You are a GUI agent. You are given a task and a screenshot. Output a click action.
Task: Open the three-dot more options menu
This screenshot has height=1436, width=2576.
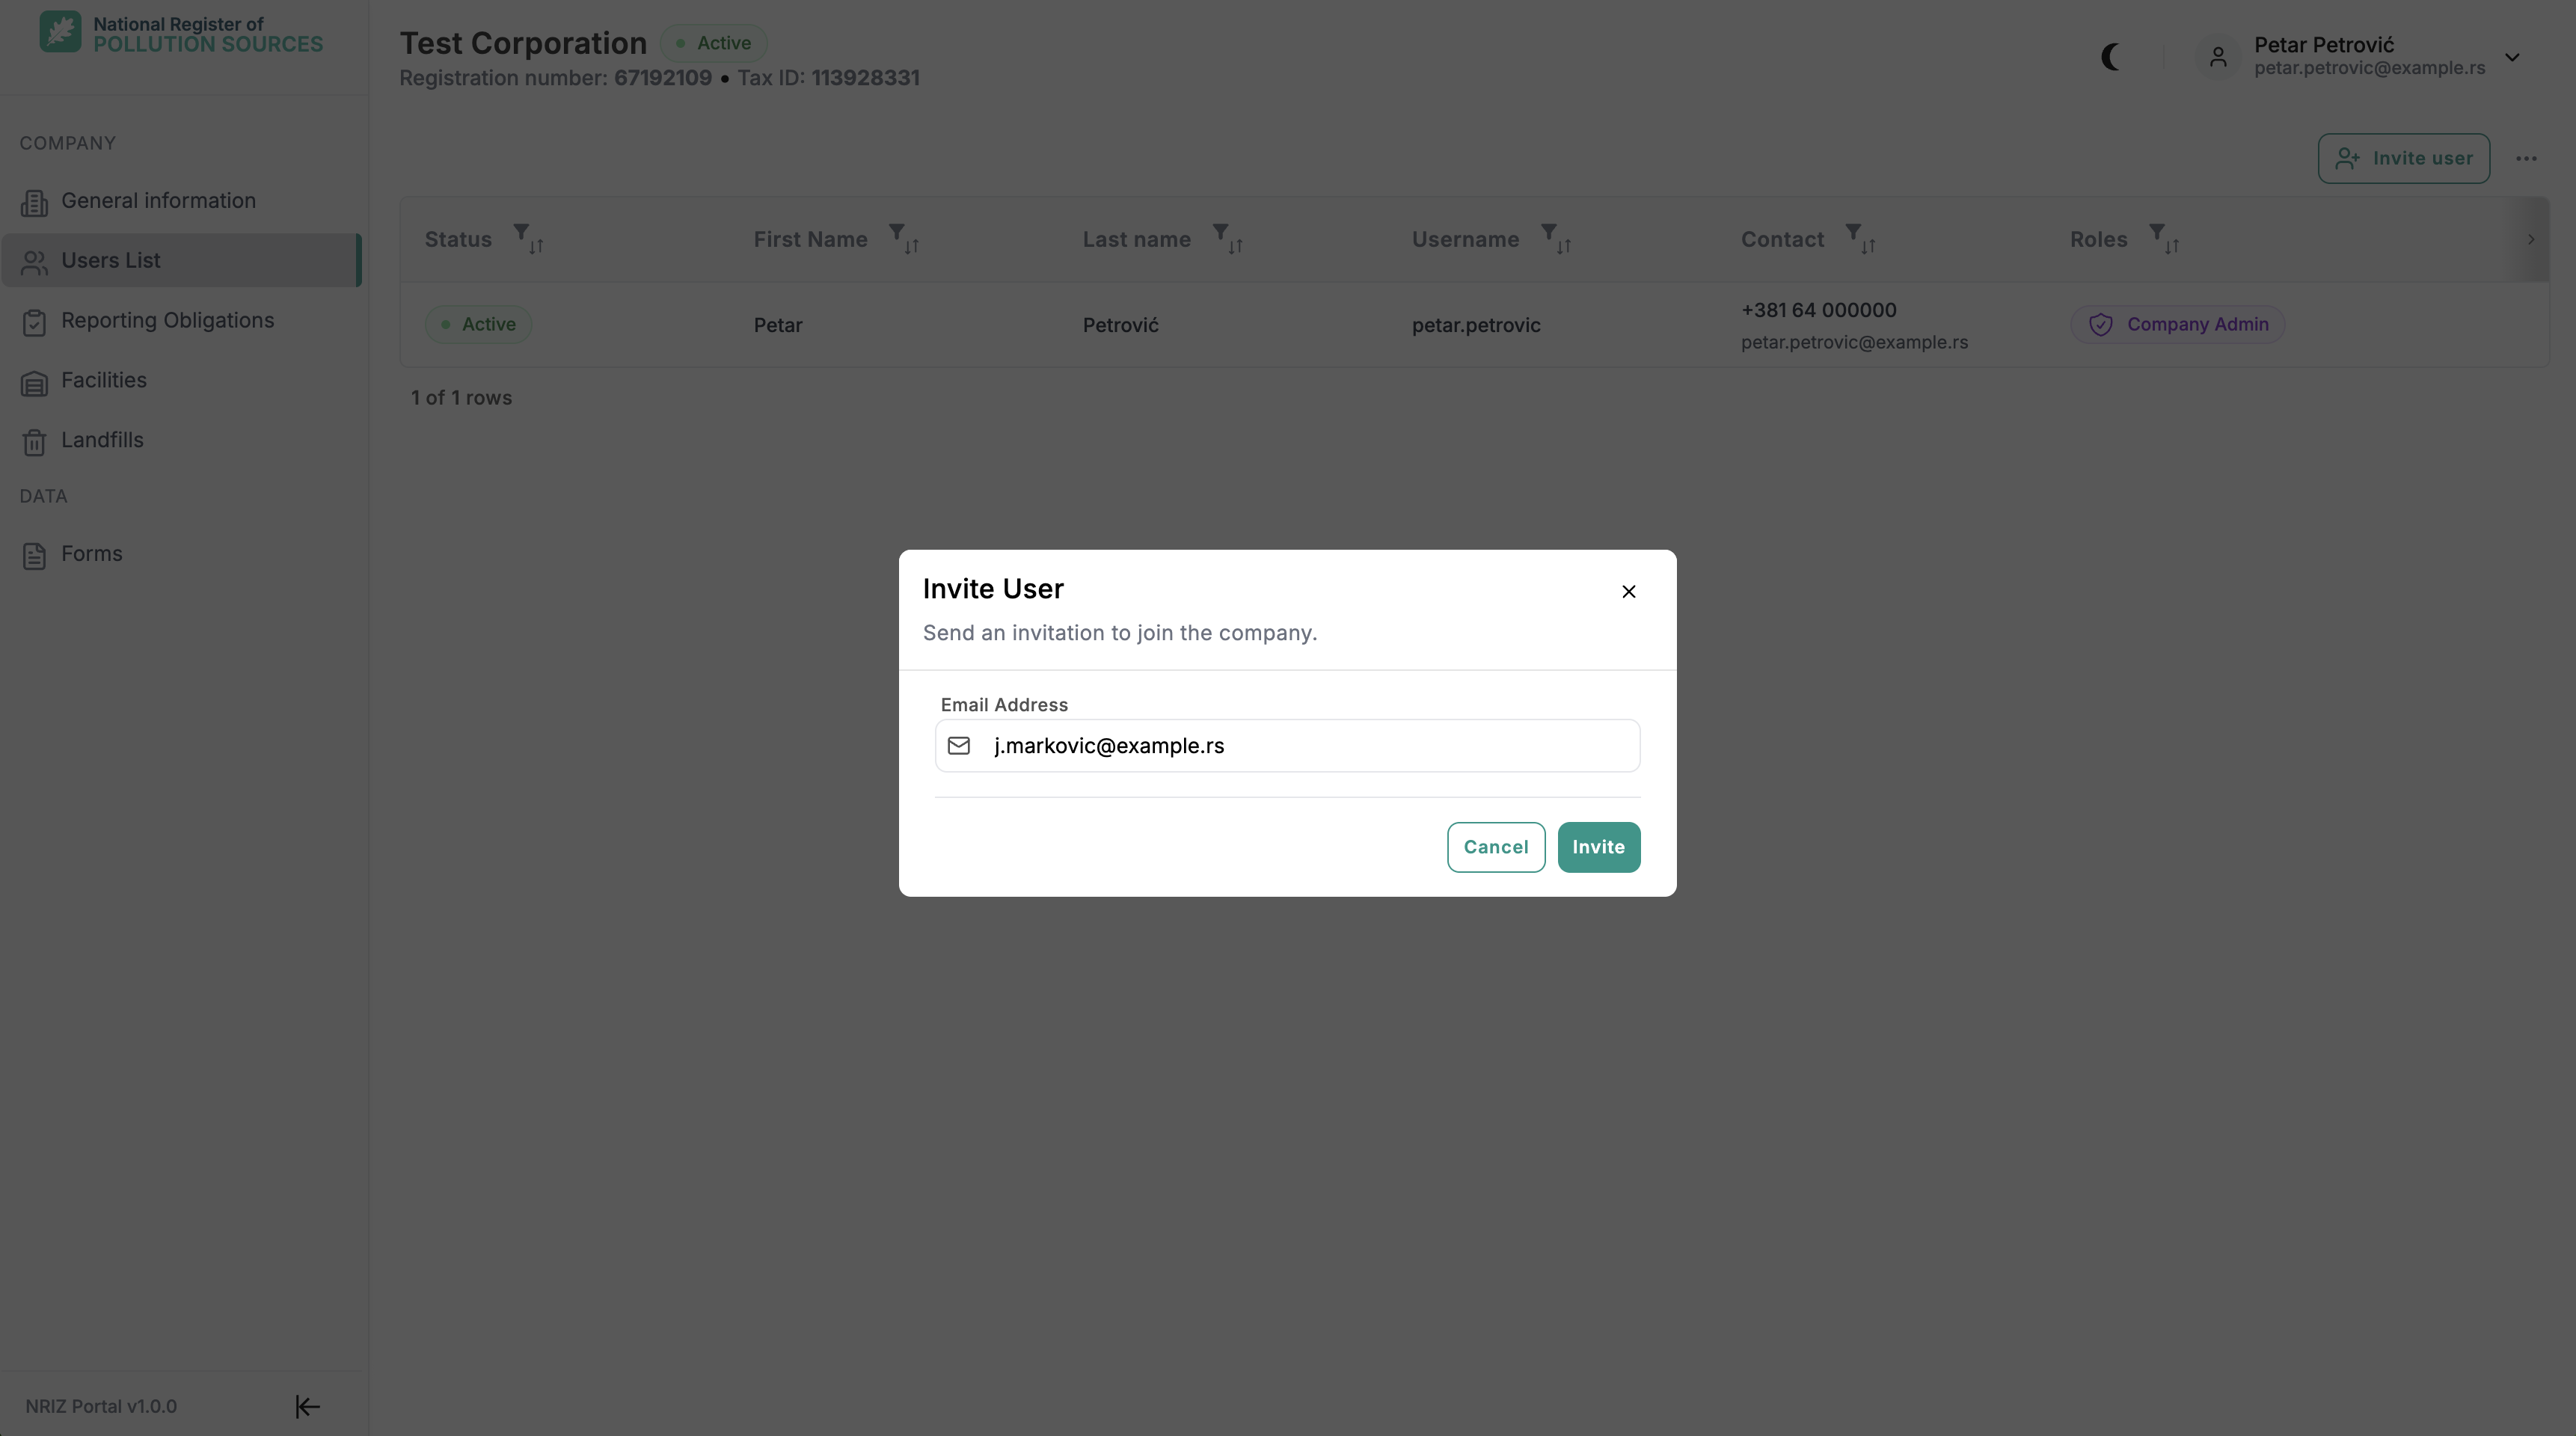(2526, 158)
